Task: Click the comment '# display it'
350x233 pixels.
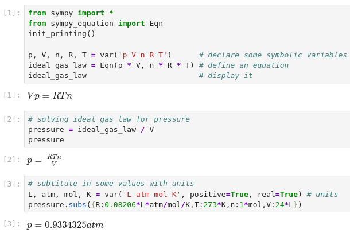Action: click(225, 76)
